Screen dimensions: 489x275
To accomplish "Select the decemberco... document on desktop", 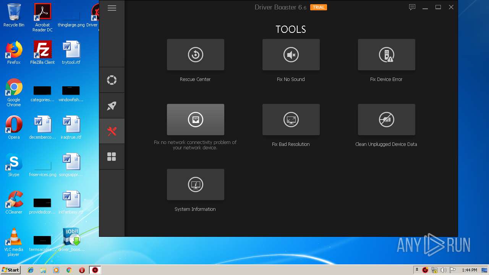I will tap(42, 128).
